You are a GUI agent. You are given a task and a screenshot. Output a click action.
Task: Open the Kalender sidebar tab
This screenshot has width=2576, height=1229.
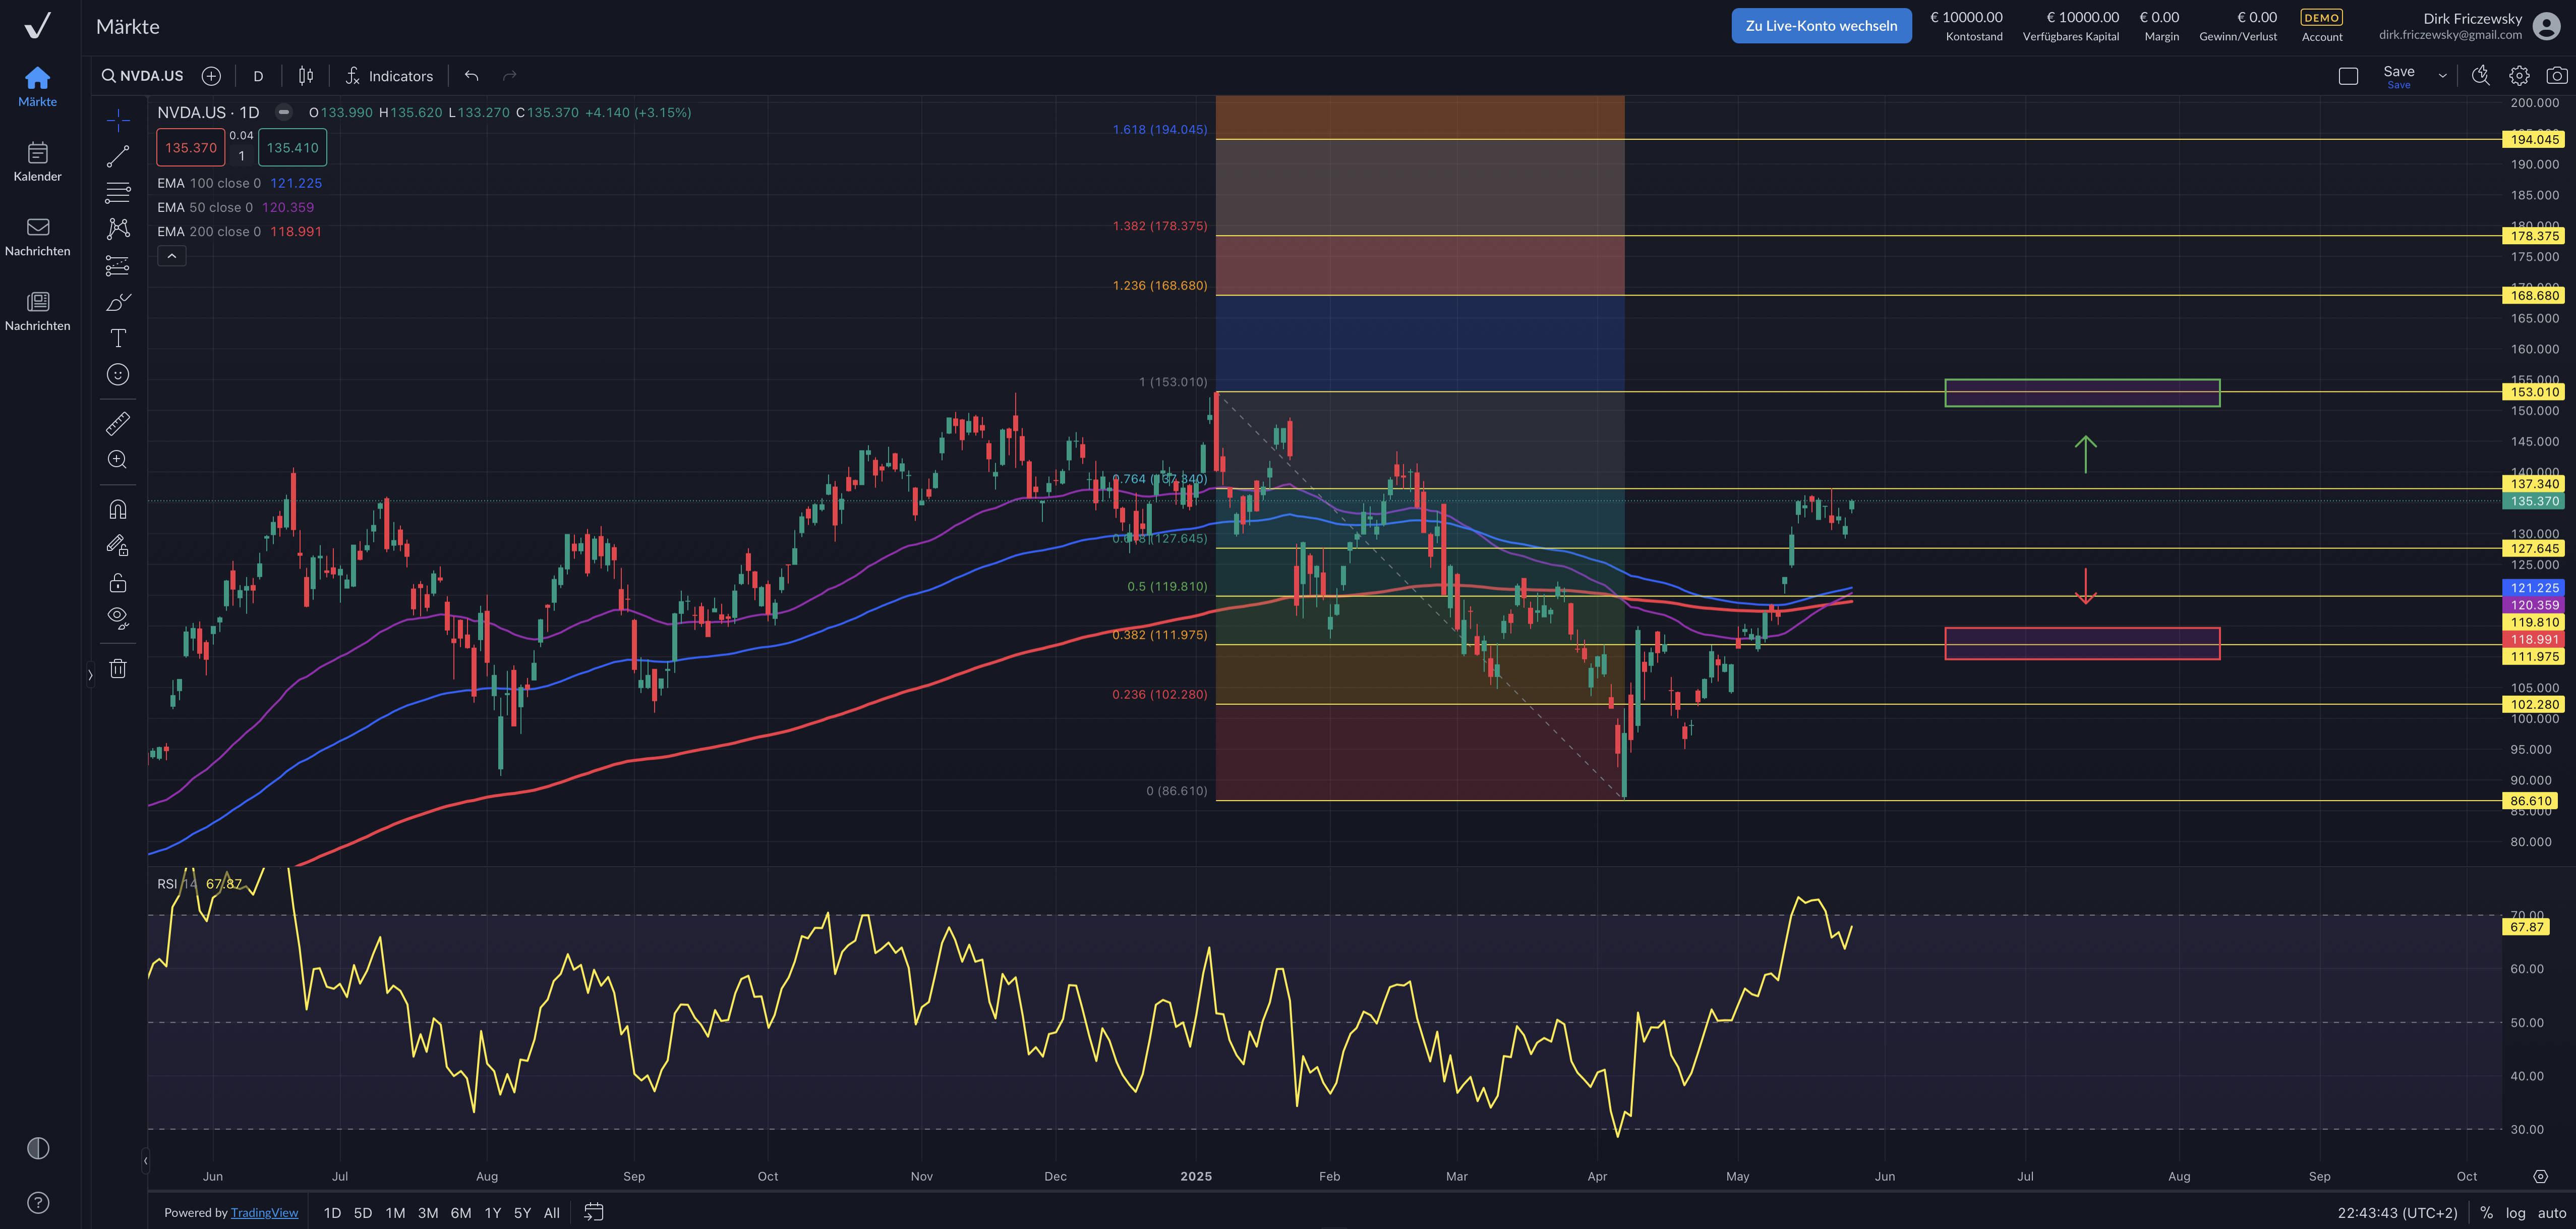point(38,161)
